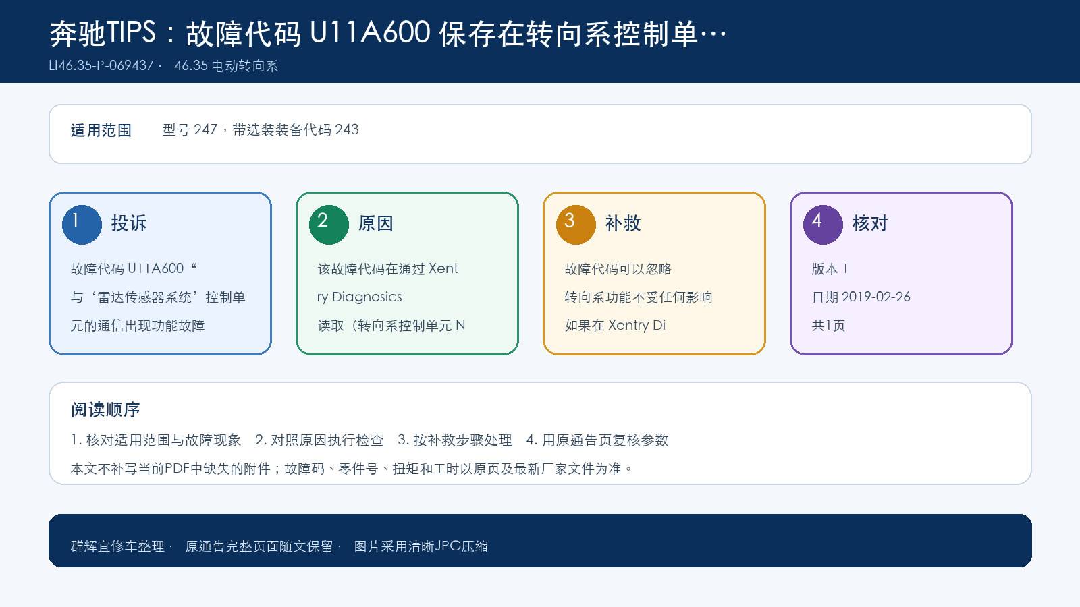Click the line 元的通信出现功能故障
Image resolution: width=1080 pixels, height=607 pixels.
138,325
